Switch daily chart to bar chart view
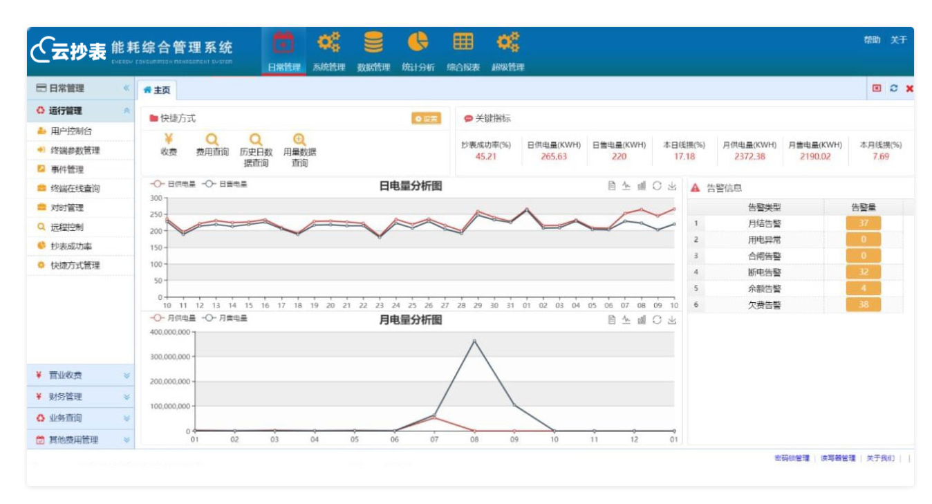This screenshot has height=504, width=932. click(x=642, y=185)
